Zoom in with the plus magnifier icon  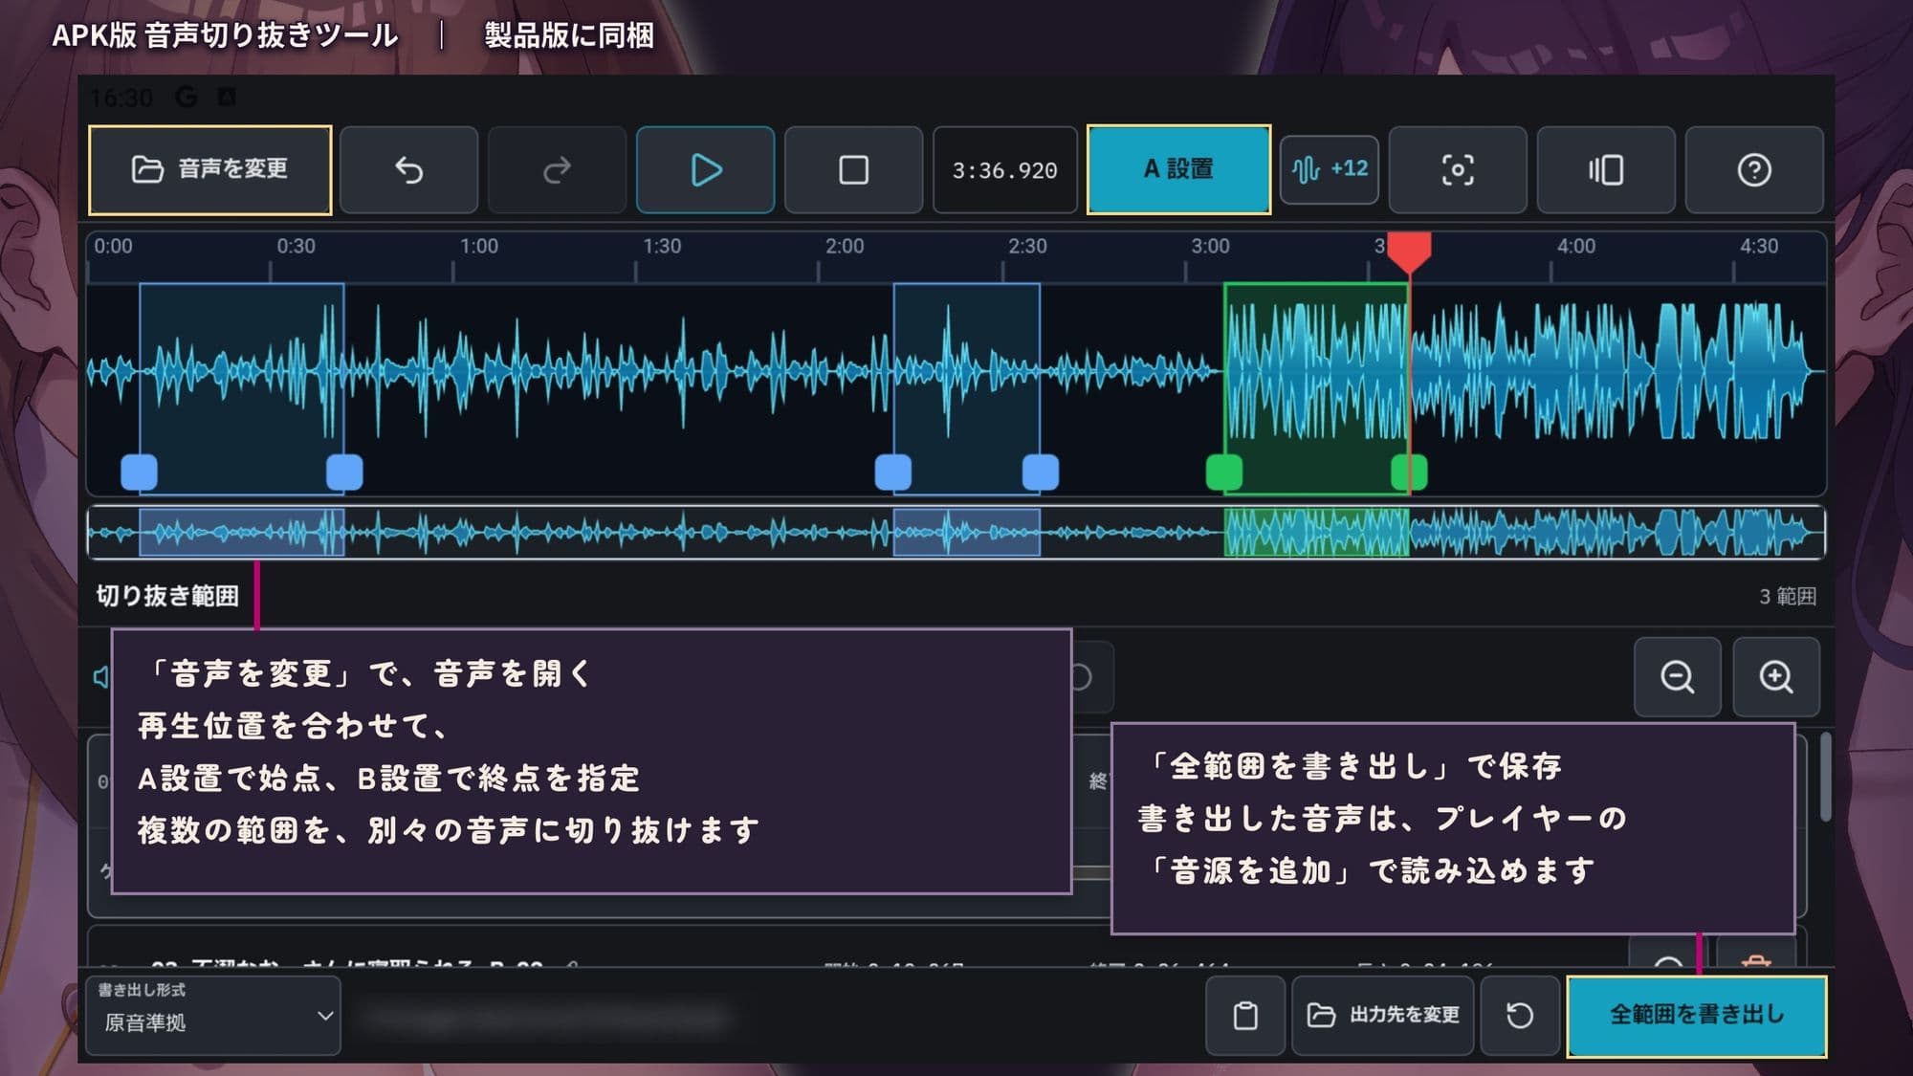coord(1776,677)
